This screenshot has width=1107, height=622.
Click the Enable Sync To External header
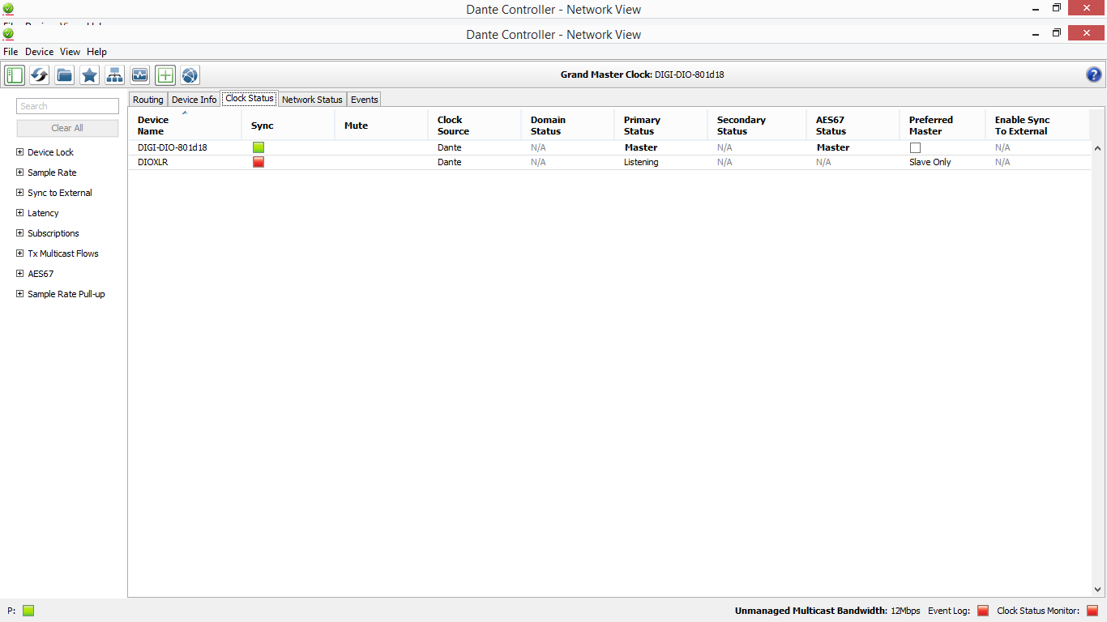click(1038, 126)
